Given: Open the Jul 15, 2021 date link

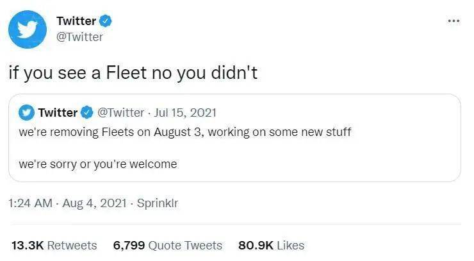Looking at the screenshot, I should point(185,113).
